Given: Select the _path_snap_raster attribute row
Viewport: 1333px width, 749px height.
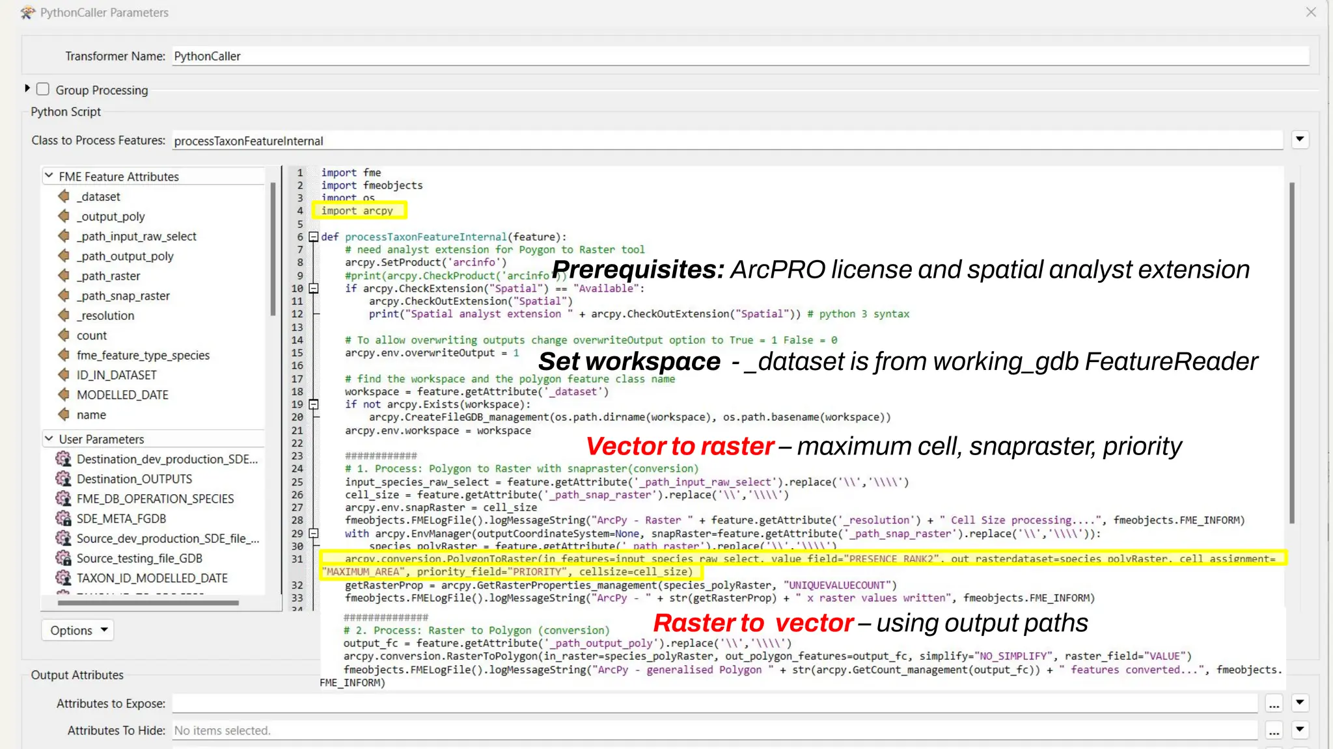Looking at the screenshot, I should coord(154,296).
